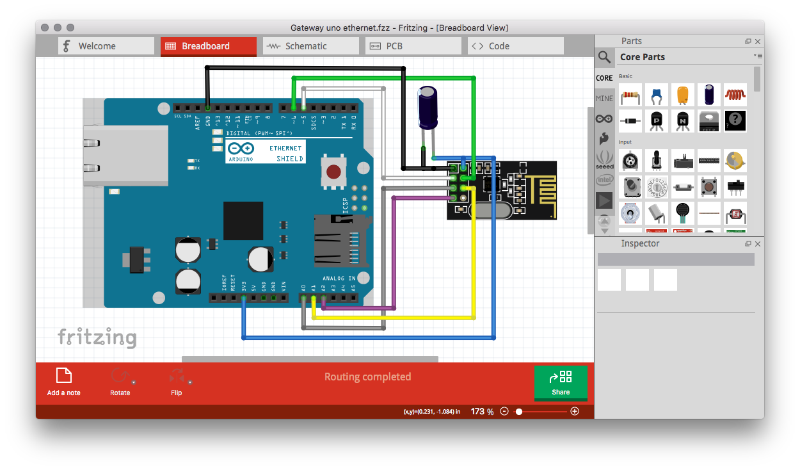Open the Flip options dropdown arrow
Viewport: 800px width, 470px height.
190,382
